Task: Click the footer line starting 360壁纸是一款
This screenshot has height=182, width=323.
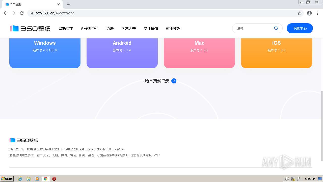Action: (x=67, y=149)
